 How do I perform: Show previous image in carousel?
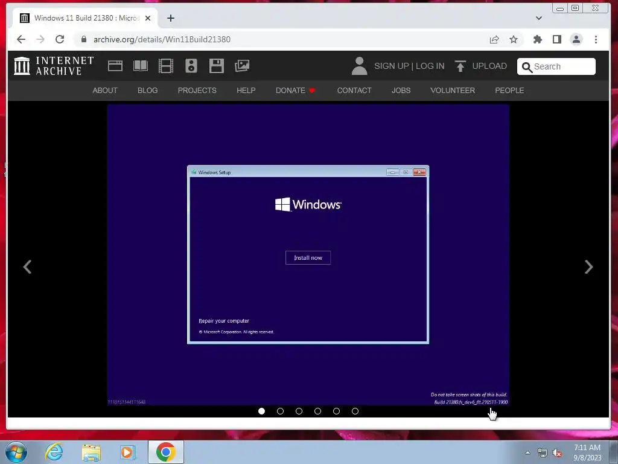coord(27,266)
